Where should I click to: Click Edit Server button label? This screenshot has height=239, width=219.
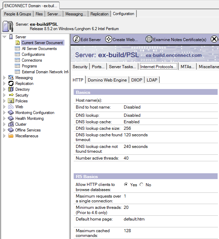[x=91, y=40]
